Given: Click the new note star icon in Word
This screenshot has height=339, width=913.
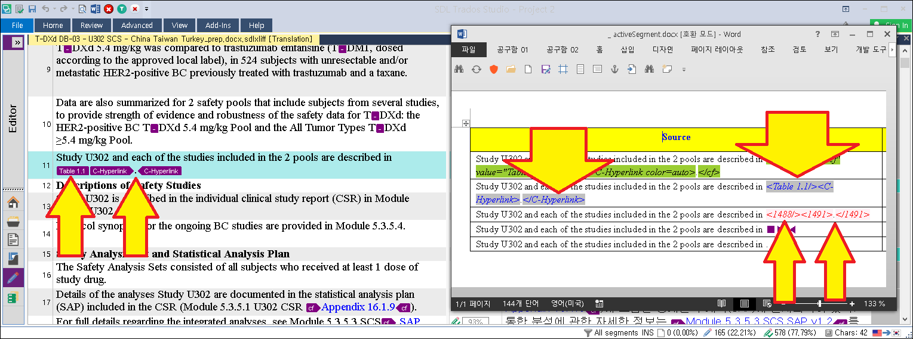Looking at the screenshot, I should [x=667, y=69].
